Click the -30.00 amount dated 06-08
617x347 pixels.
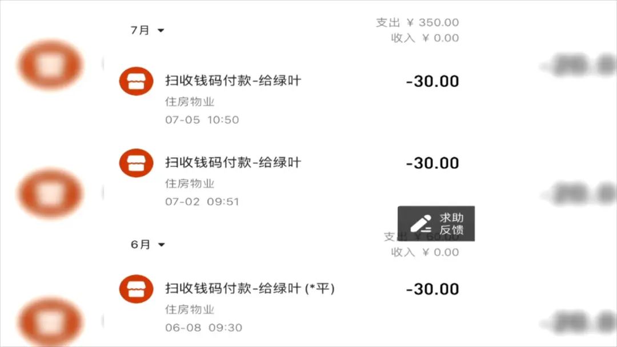pyautogui.click(x=432, y=289)
